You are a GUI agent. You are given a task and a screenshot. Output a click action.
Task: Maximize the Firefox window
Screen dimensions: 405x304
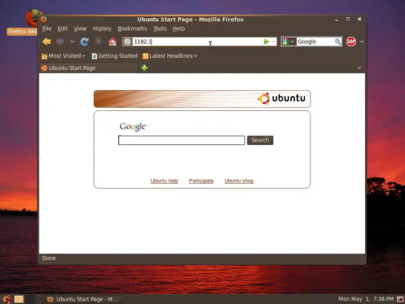[348, 19]
